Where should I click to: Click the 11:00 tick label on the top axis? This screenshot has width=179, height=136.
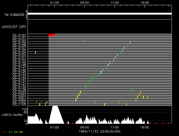point(115,2)
